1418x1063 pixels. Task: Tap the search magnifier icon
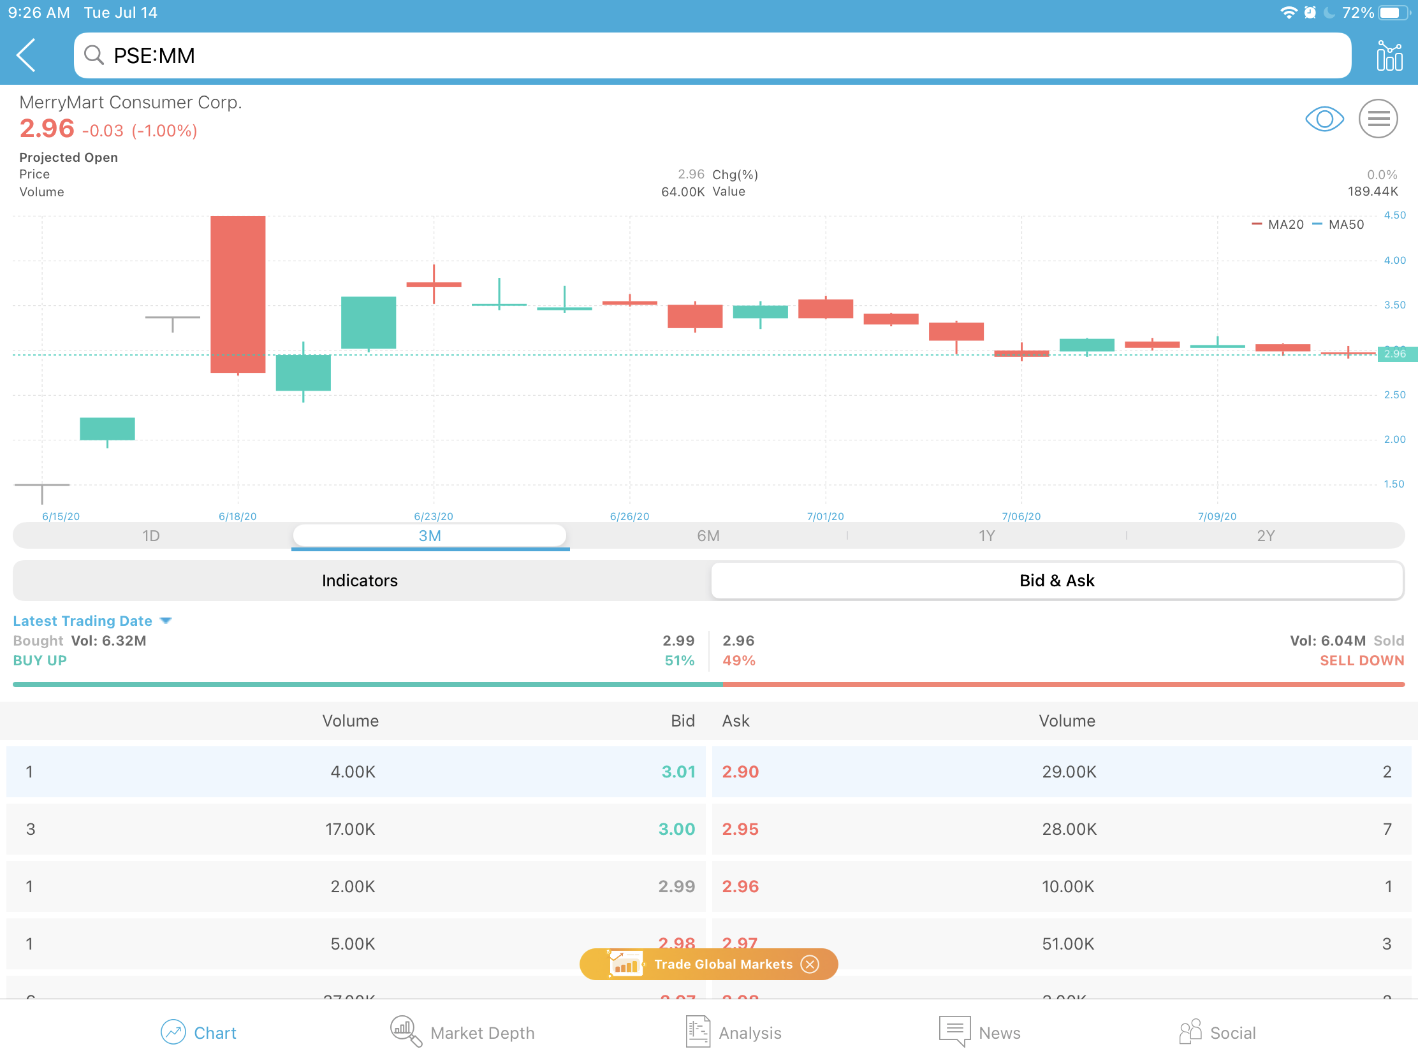pos(94,55)
